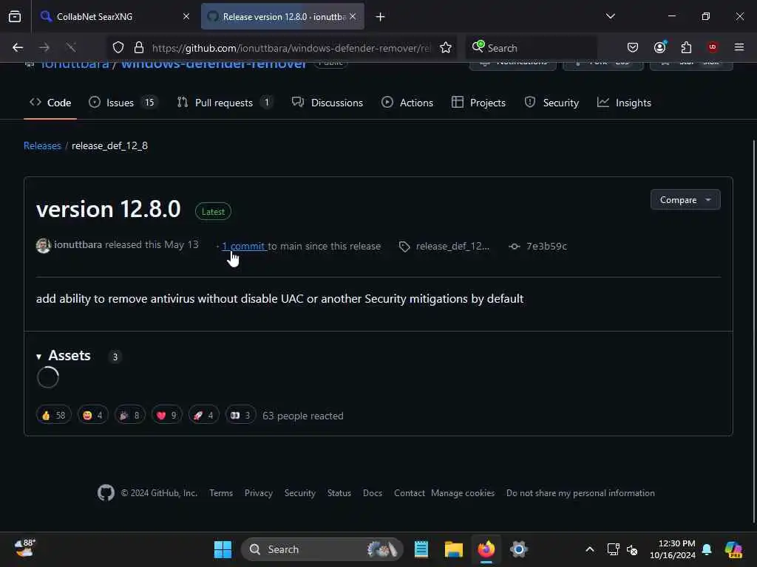
Task: Open the repository Security tab
Action: point(551,103)
